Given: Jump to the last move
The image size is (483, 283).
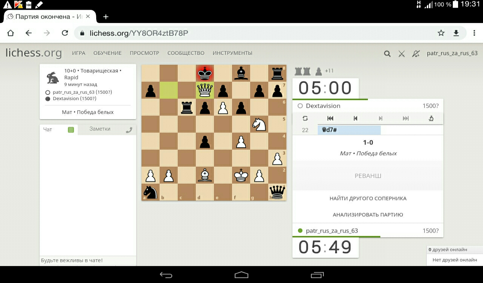Looking at the screenshot, I should (406, 118).
